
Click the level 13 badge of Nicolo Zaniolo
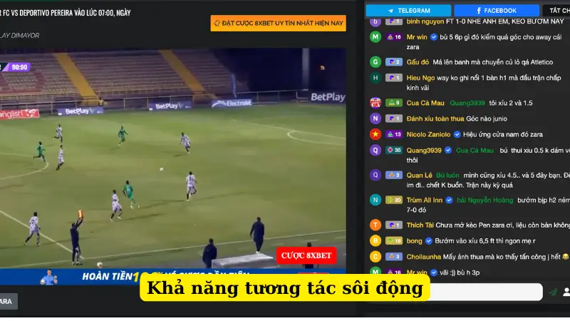[394, 134]
